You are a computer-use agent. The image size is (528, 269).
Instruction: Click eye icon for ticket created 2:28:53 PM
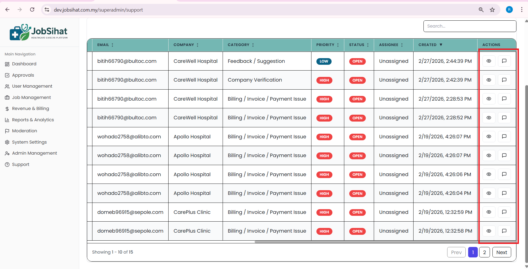tap(489, 99)
